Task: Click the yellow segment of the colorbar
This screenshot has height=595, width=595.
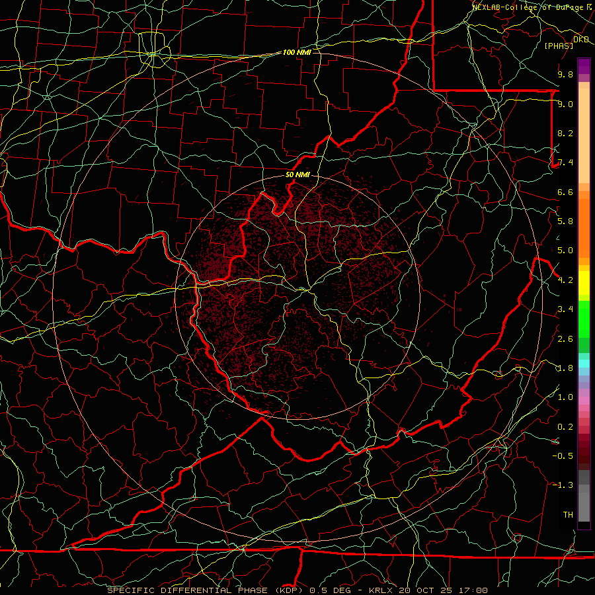Action: (x=584, y=283)
